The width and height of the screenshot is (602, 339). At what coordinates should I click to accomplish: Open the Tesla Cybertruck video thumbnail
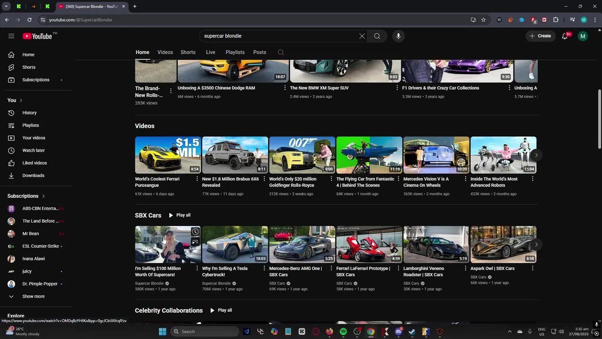point(235,244)
